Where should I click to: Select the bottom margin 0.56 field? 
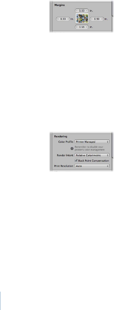(82, 28)
